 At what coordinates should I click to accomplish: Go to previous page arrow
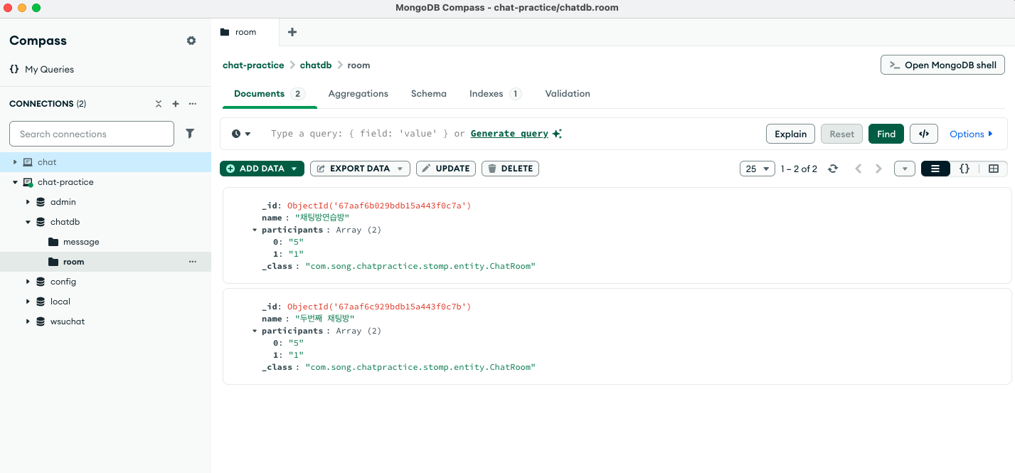click(858, 169)
